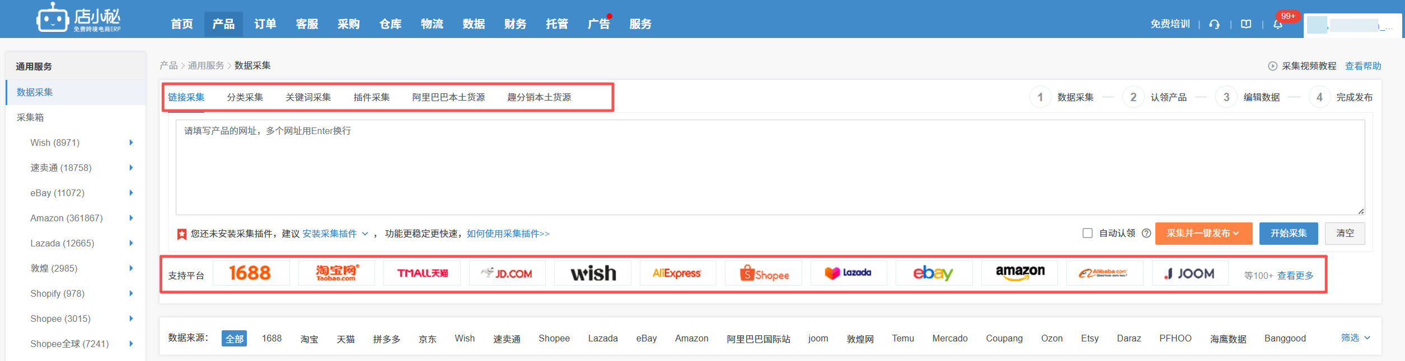Click the amazon platform logo
The width and height of the screenshot is (1405, 361).
[x=1019, y=273]
